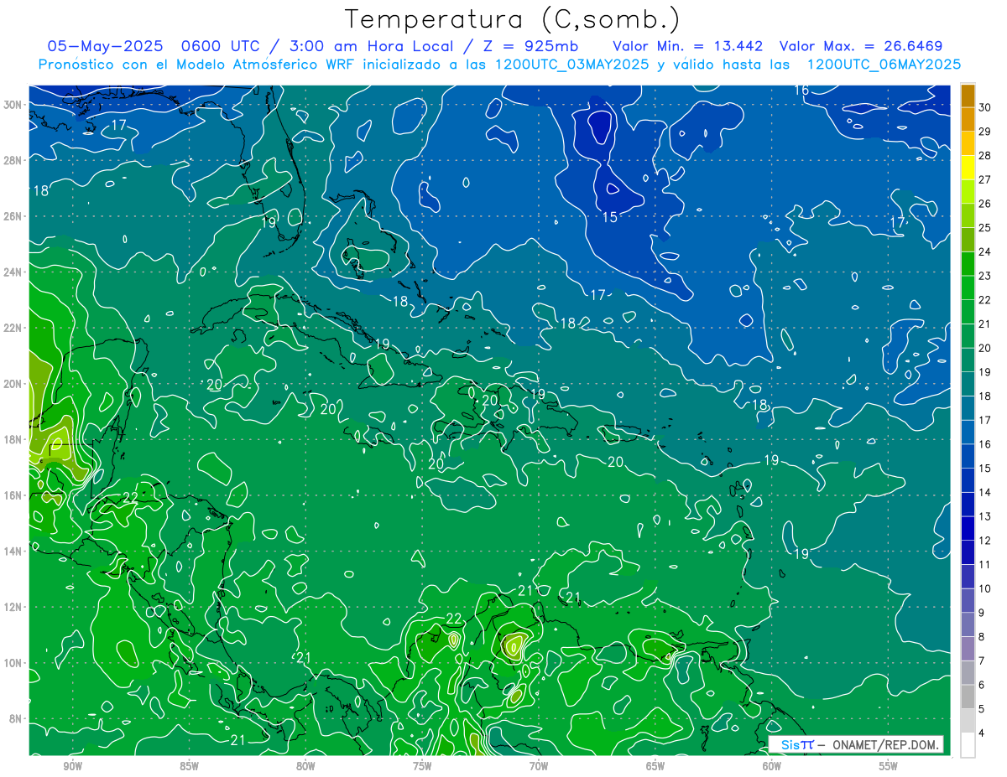Screen dimensions: 1007x777
Task: Click the "Valor Max. = 26.6469" text
Action: [861, 46]
